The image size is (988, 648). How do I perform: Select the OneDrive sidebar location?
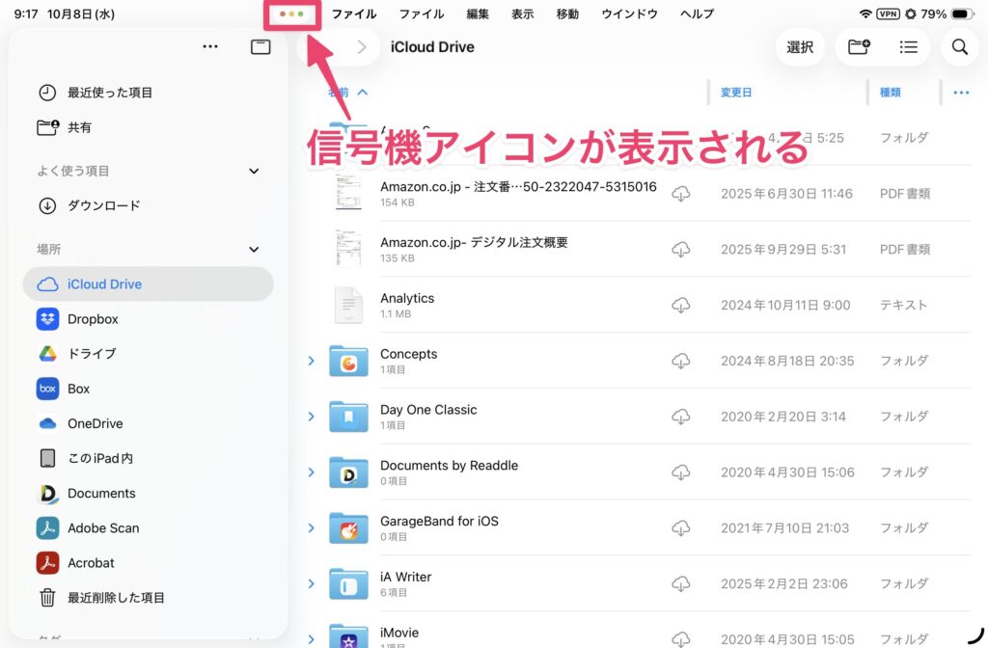click(95, 423)
